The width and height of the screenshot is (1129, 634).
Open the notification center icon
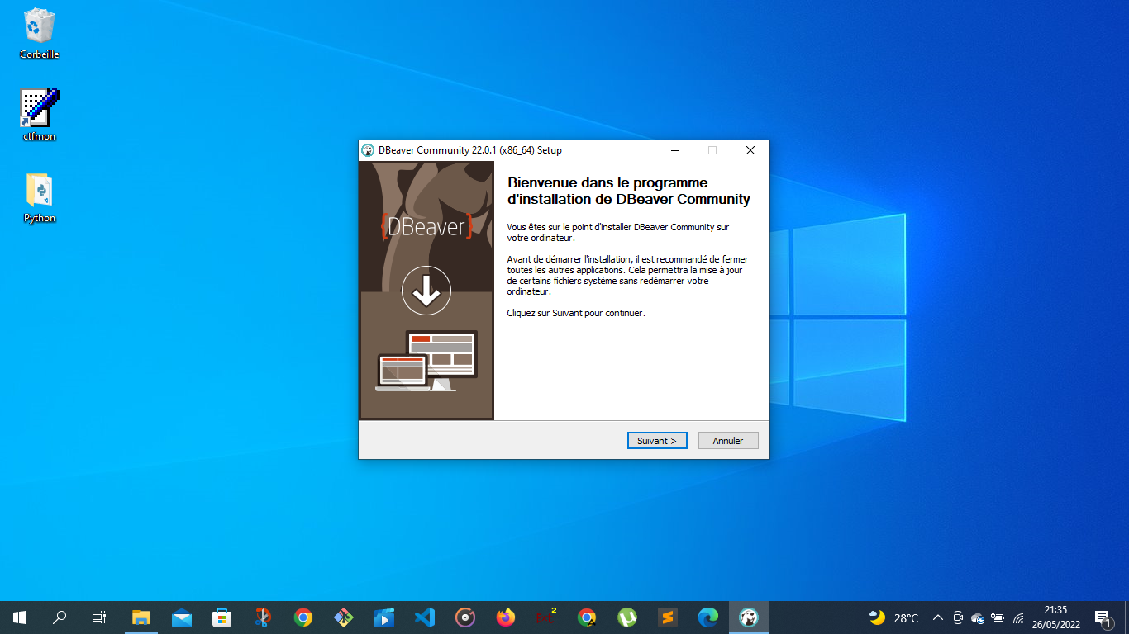pos(1103,617)
